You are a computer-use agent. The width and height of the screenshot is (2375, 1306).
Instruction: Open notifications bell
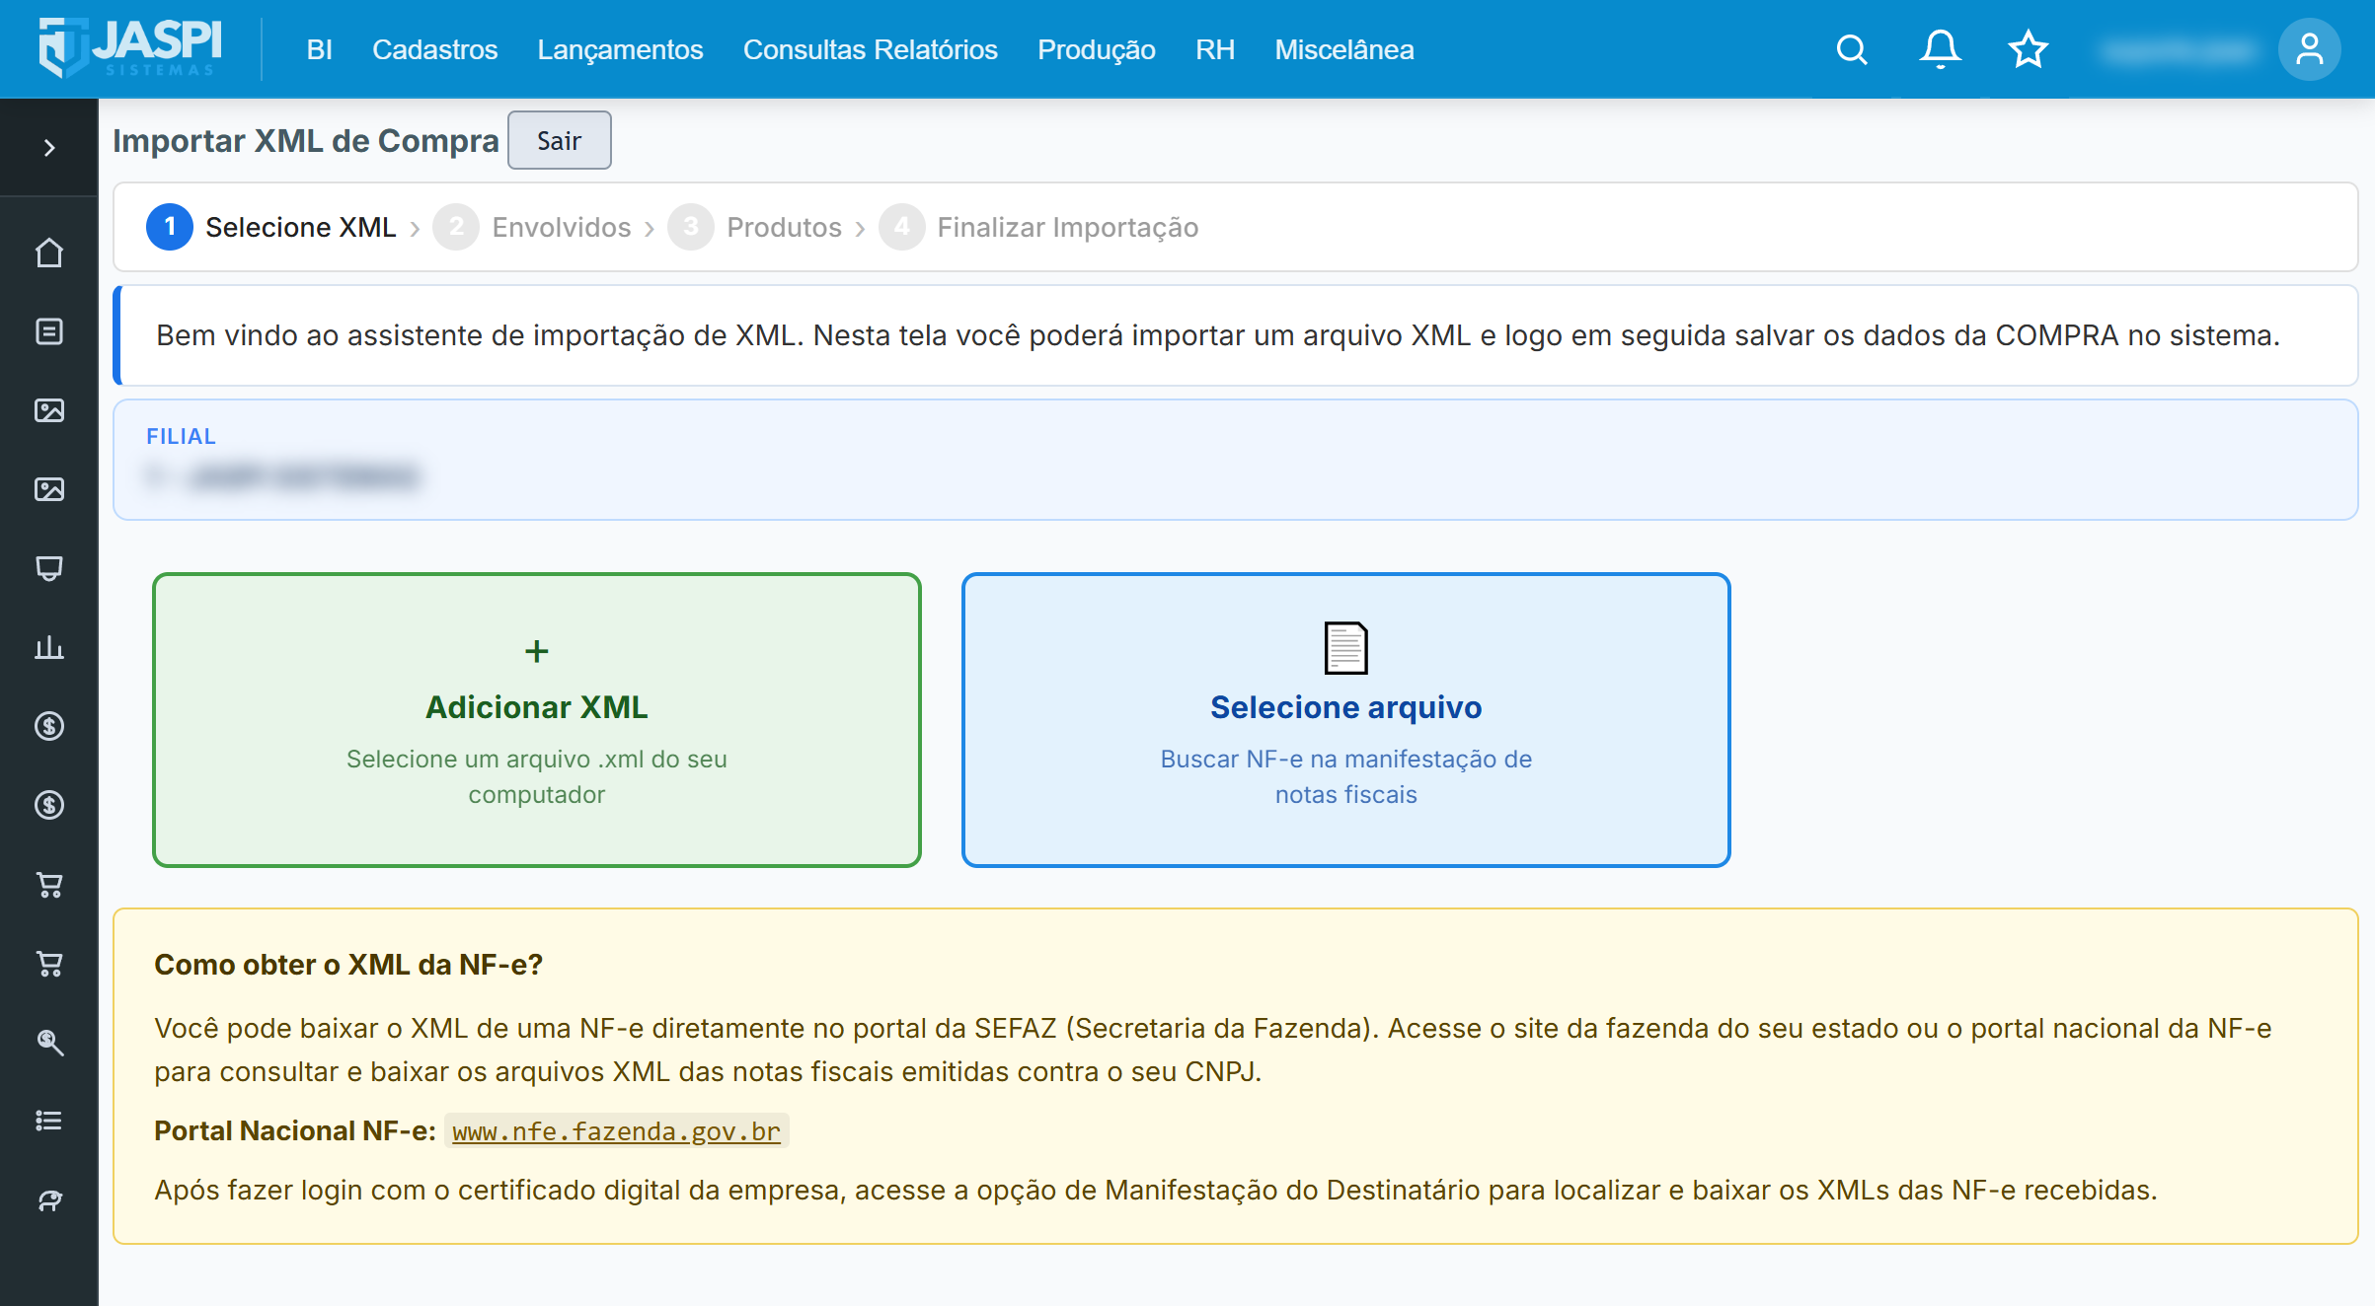point(1940,49)
